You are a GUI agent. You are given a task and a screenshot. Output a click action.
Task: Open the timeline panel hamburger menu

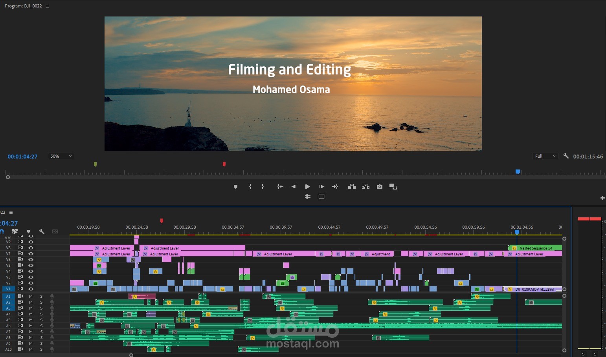pos(11,212)
